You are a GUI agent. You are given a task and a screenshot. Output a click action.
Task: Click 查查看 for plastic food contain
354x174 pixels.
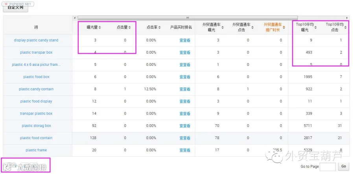(185, 138)
